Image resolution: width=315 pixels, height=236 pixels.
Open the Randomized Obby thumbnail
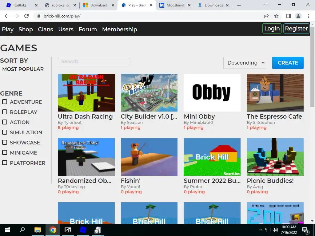pos(86,157)
